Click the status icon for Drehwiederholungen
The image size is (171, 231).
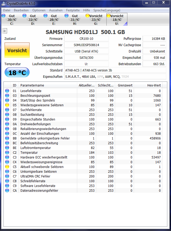[7, 124]
